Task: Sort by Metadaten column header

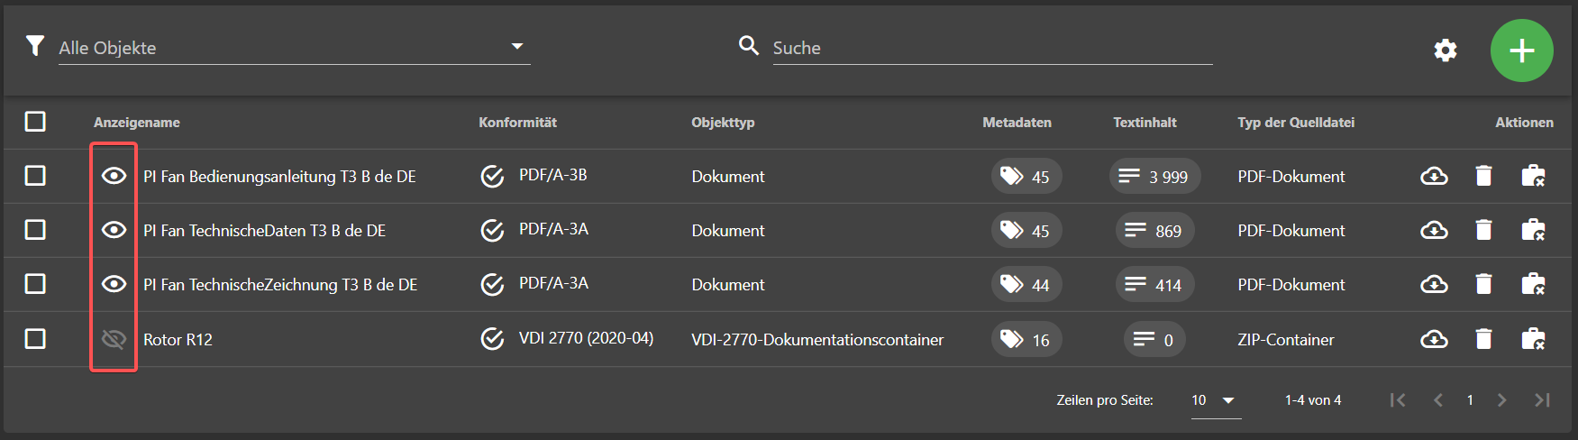Action: 1017,122
